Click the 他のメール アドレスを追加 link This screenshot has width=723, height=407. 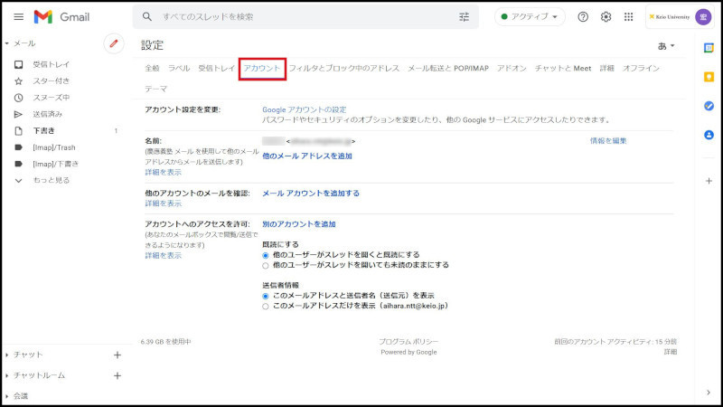pos(307,156)
